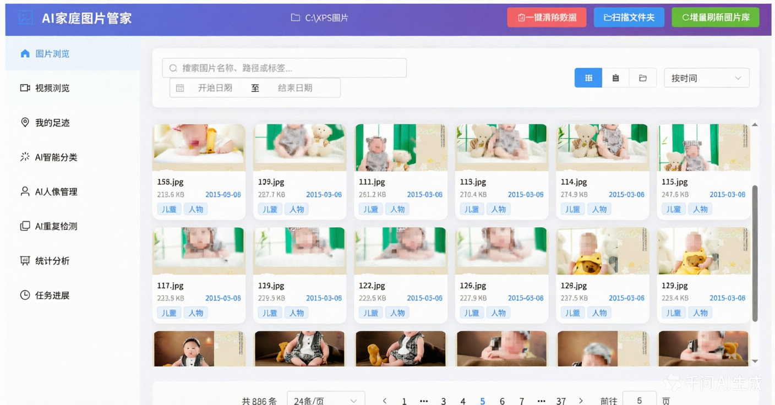Screen dimensions: 775x405
Task: Click the 儿童 tag on 113.jpg card
Action: pyautogui.click(x=472, y=209)
